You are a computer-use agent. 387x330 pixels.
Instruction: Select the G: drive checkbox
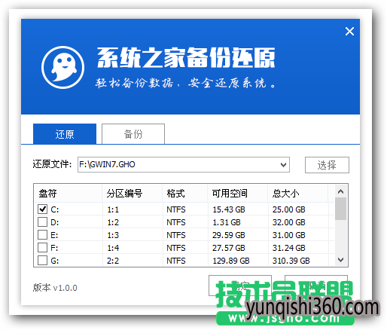click(x=42, y=261)
